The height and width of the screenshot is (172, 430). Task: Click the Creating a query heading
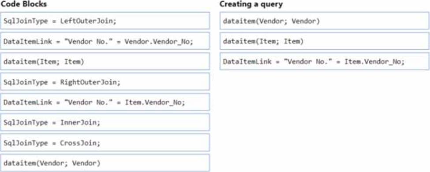pyautogui.click(x=251, y=4)
